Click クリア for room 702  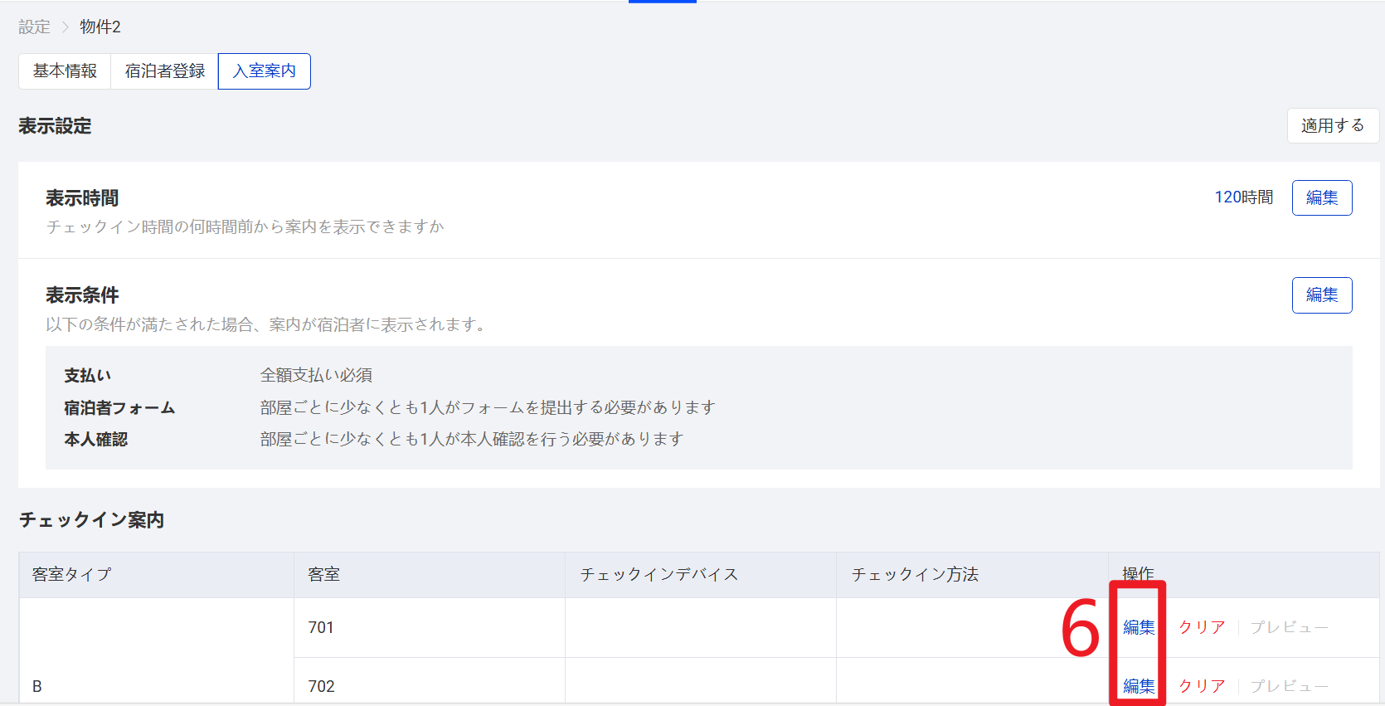point(1202,686)
